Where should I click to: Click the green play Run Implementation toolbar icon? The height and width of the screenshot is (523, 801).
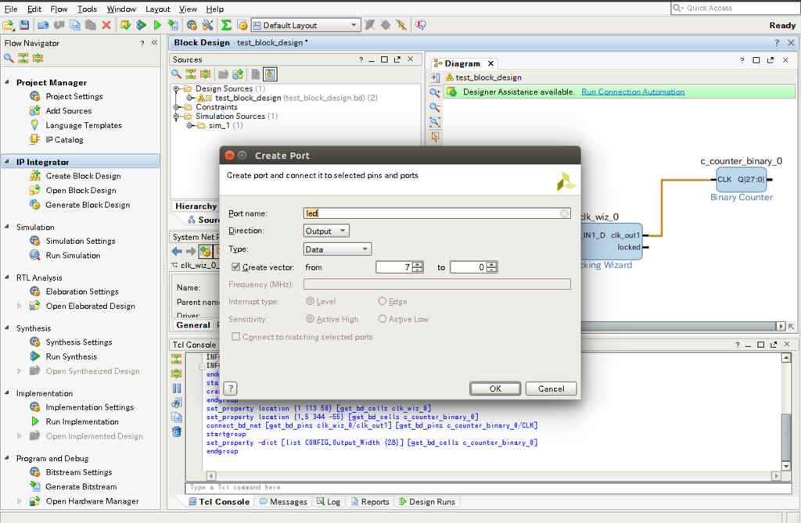tap(157, 25)
